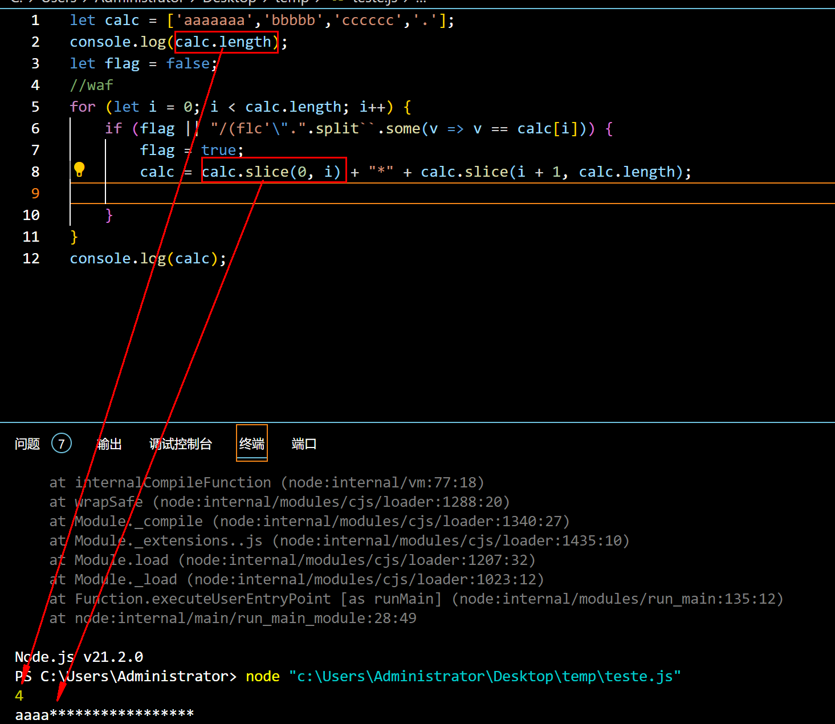Screen dimensions: 835x724
Task: Click the Module._extensions..js stack trace line
Action: click(339, 541)
